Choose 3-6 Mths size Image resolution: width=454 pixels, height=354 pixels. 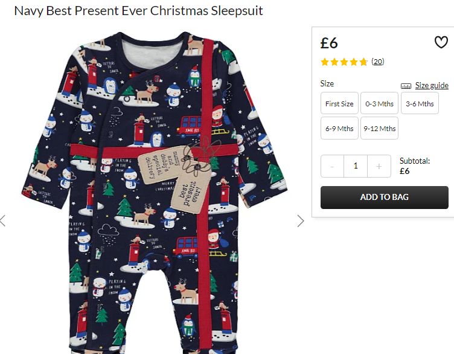pyautogui.click(x=420, y=103)
